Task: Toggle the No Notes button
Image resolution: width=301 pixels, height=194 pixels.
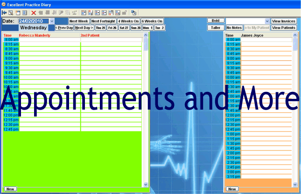Action: coord(234,28)
